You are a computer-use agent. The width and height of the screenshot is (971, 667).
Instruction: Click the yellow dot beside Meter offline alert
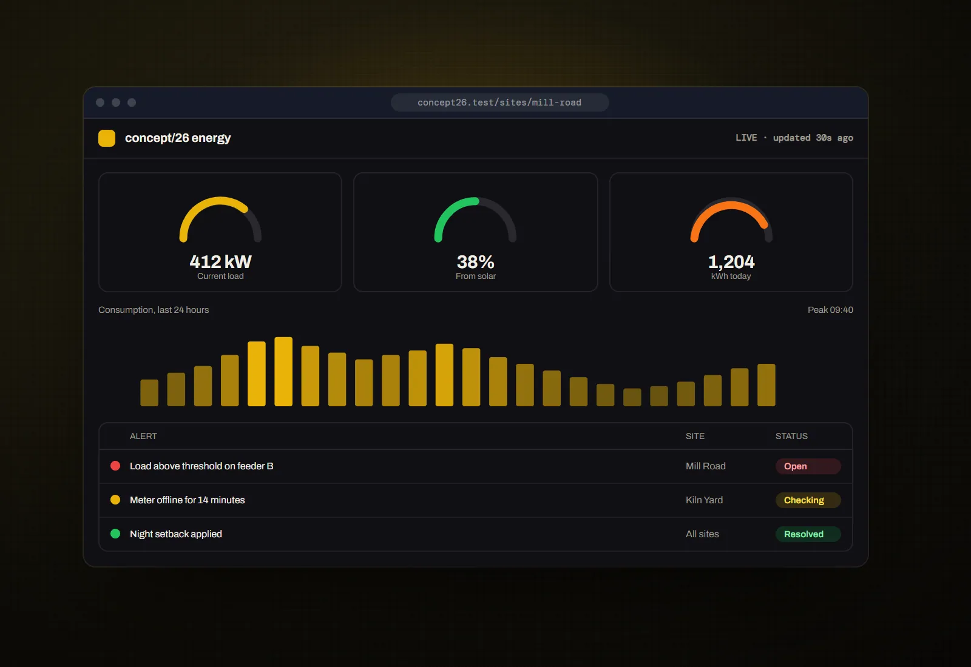tap(115, 500)
